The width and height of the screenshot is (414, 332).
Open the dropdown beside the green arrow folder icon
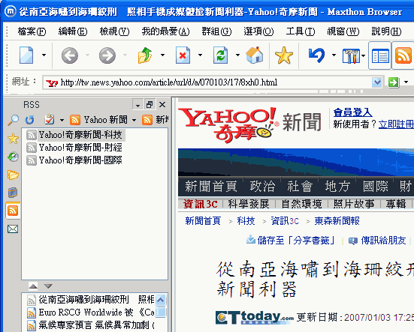coord(162,55)
